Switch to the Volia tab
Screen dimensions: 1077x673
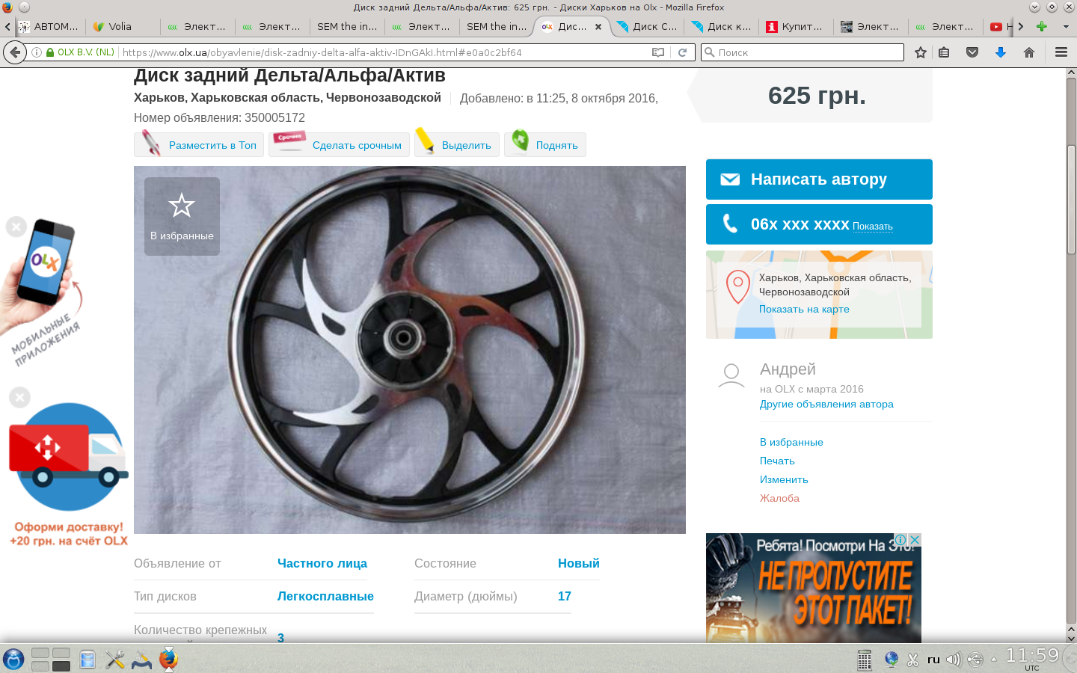(x=120, y=26)
